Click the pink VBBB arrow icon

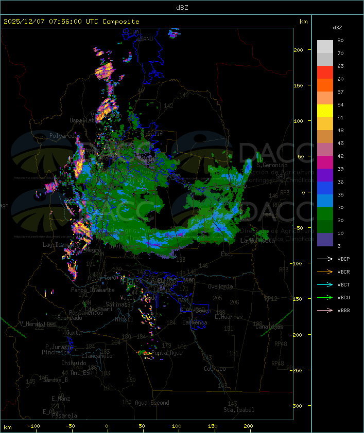(x=325, y=310)
